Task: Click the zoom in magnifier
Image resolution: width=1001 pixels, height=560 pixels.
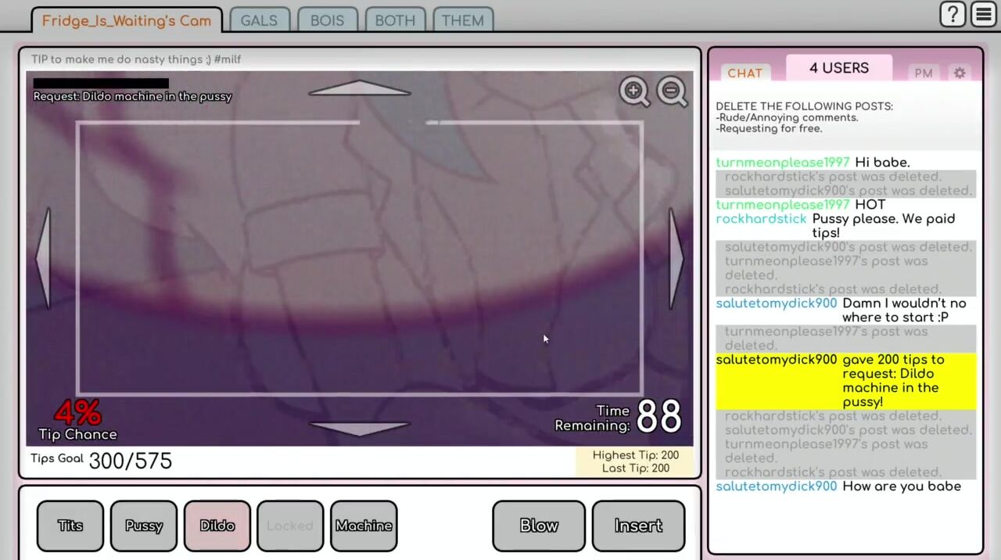Action: [634, 92]
